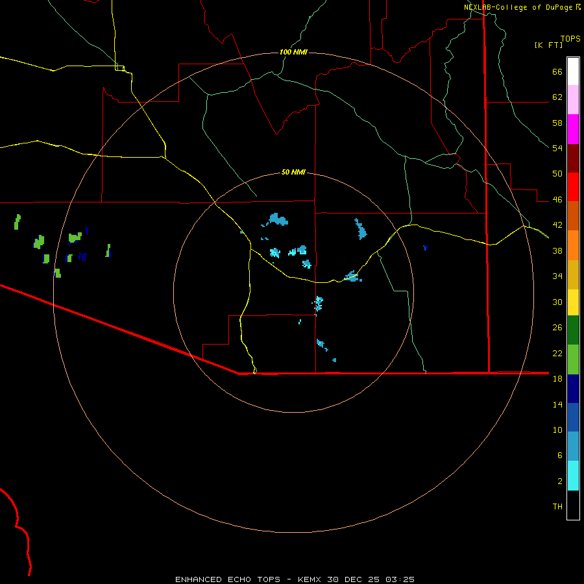
Task: Click the navy blue swatch between 14 and 18
Action: pyautogui.click(x=573, y=389)
